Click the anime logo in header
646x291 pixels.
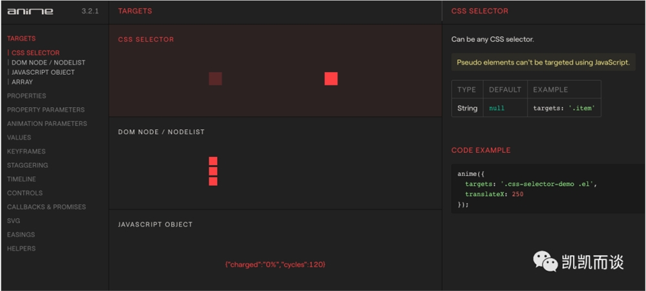[30, 11]
